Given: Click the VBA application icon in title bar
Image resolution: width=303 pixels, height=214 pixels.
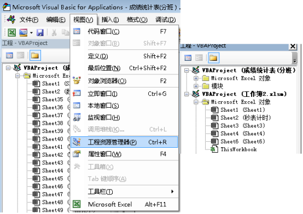Looking at the screenshot, I should point(7,7).
